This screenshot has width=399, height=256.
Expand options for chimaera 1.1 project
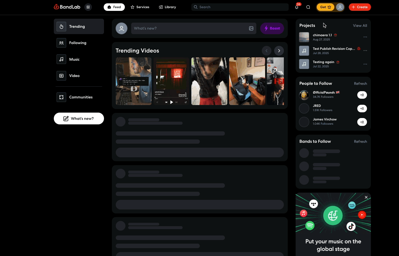click(x=365, y=37)
